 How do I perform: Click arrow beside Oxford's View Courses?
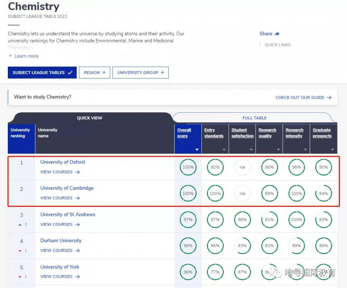pyautogui.click(x=77, y=172)
